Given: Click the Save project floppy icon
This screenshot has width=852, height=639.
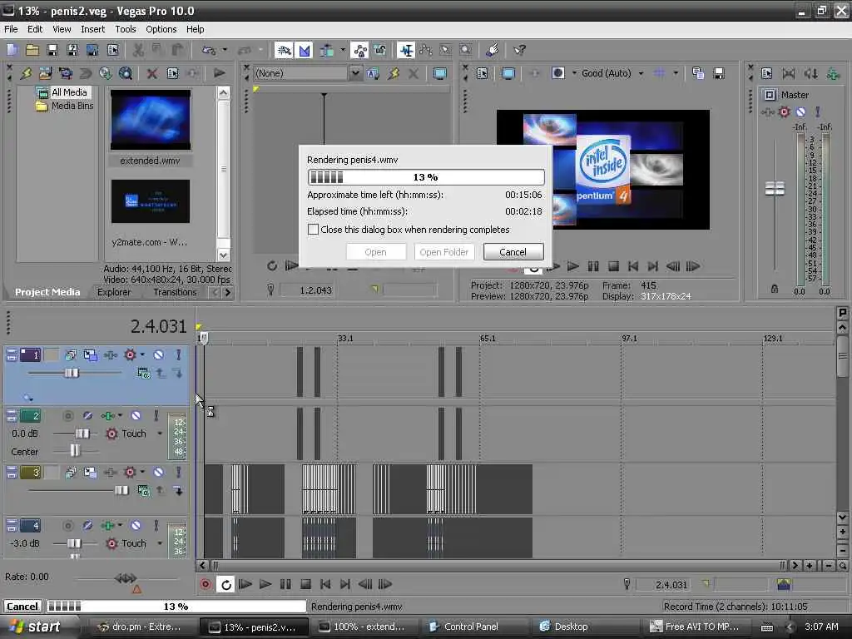Looking at the screenshot, I should tap(52, 50).
